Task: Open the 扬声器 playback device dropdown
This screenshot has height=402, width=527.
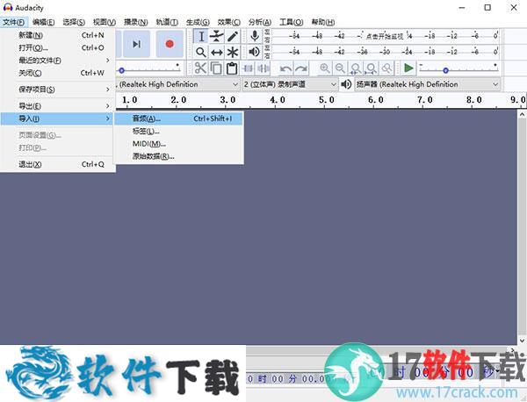Action: 427,84
